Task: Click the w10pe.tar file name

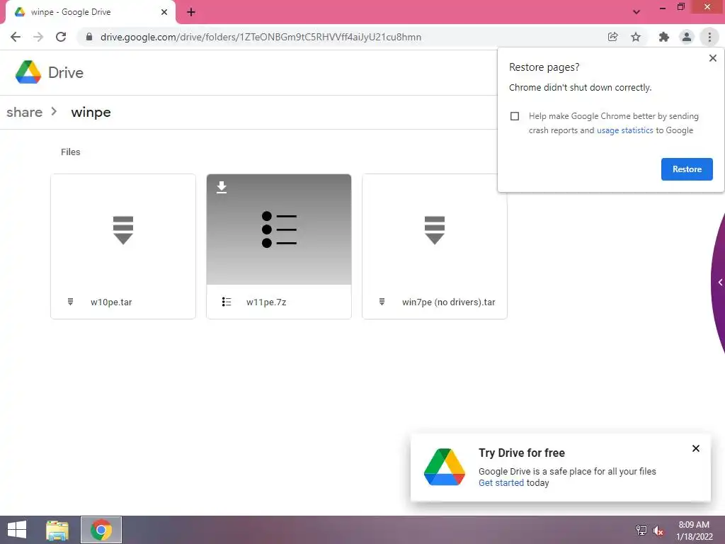Action: click(111, 302)
